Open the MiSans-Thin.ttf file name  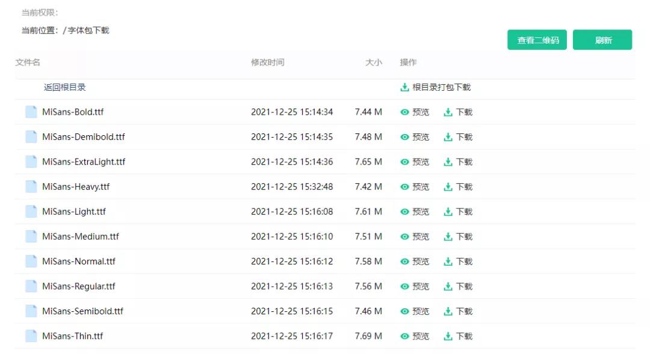(x=73, y=335)
